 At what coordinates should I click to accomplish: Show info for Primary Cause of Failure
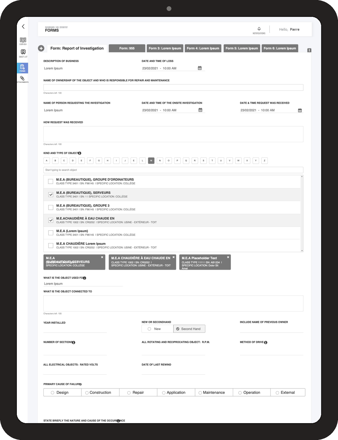click(x=80, y=384)
